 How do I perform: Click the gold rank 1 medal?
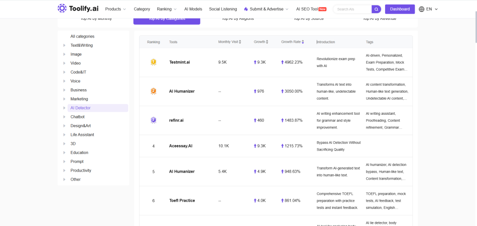coord(153,62)
